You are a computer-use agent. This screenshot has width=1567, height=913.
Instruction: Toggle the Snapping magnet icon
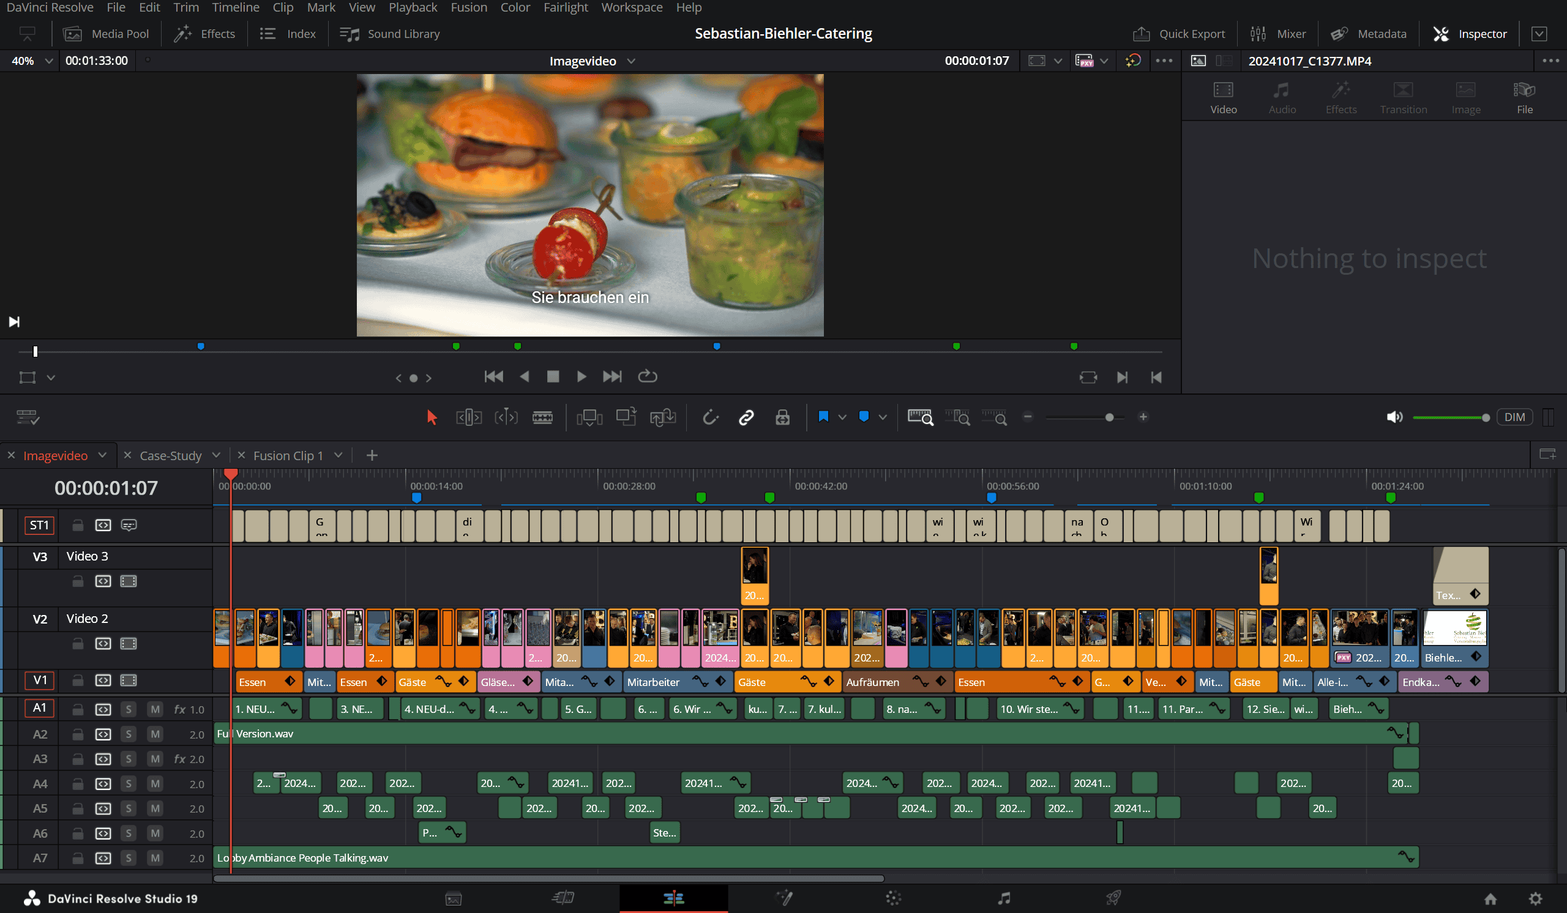point(710,417)
